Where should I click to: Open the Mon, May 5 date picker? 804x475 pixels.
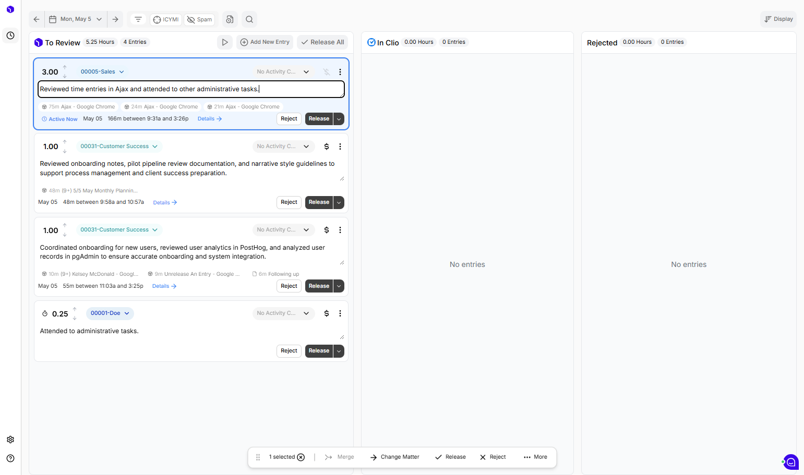[76, 19]
